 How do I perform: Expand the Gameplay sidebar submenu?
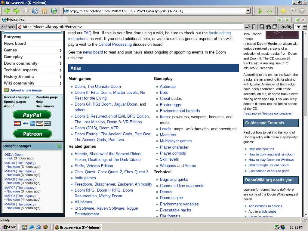60,57
